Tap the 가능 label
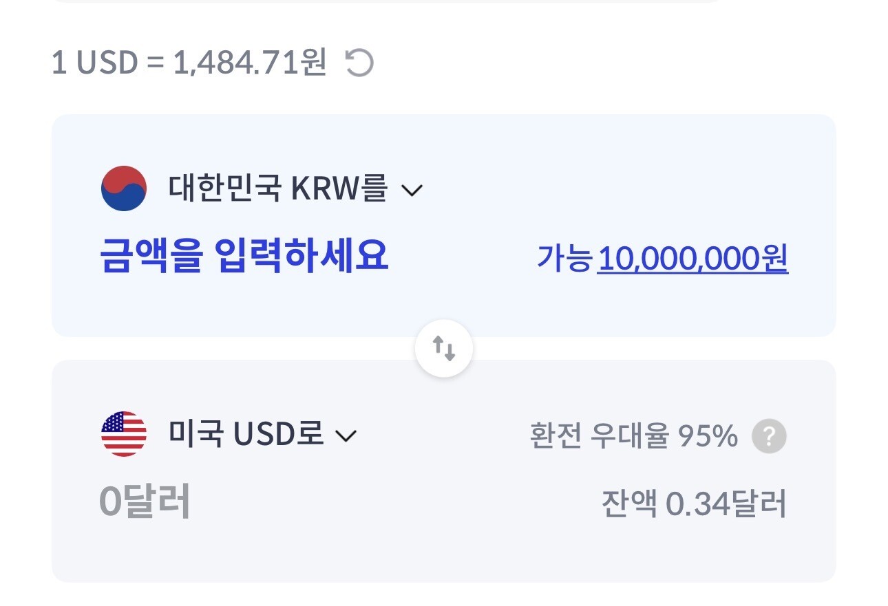The height and width of the screenshot is (606, 888). (564, 259)
